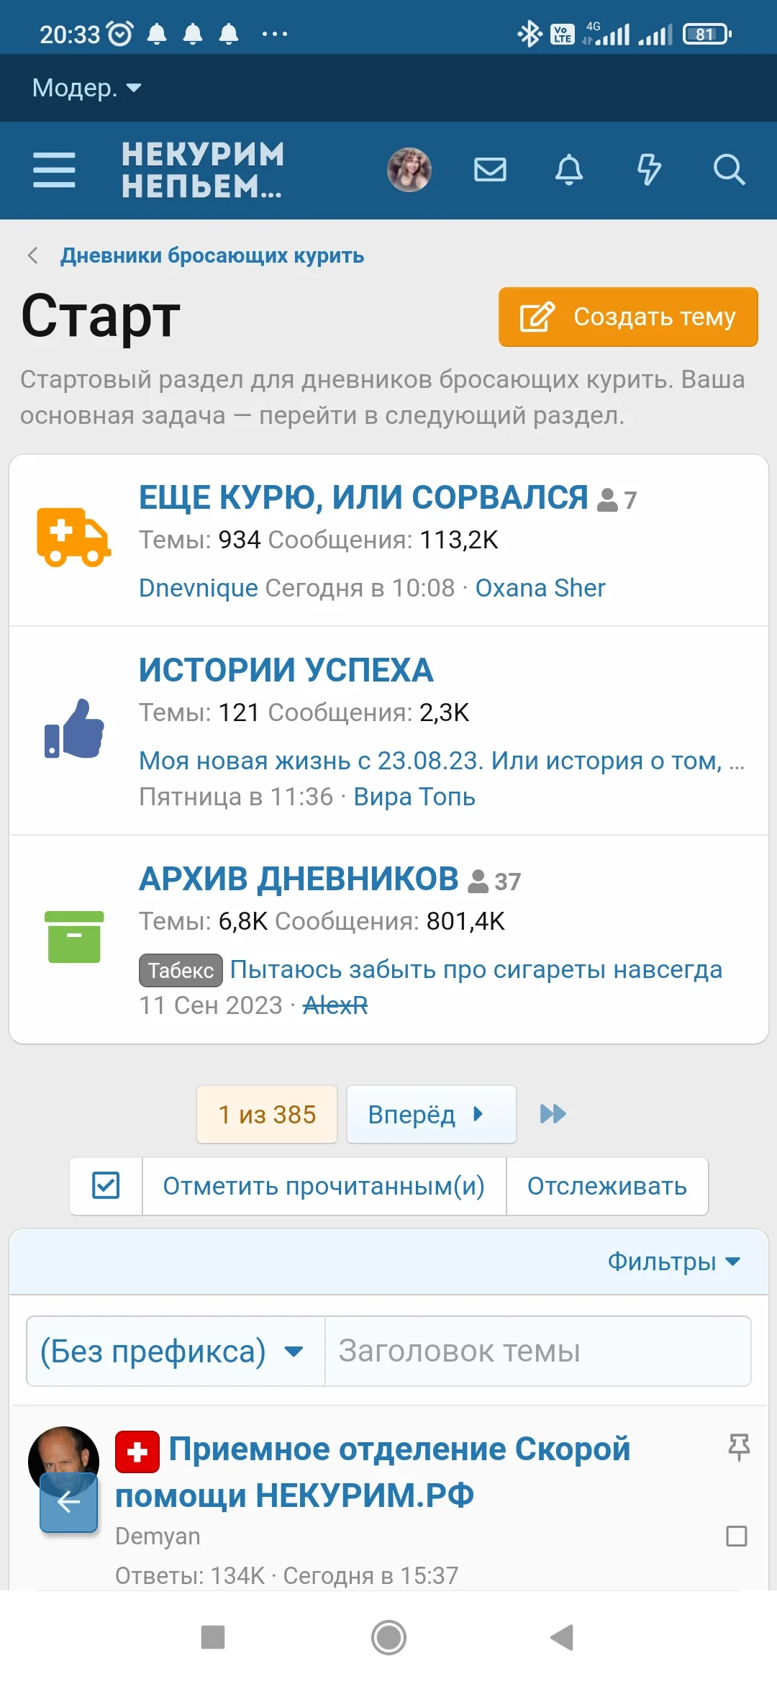The image size is (777, 1684).
Task: Click the green archive box icon
Action: coord(74,937)
